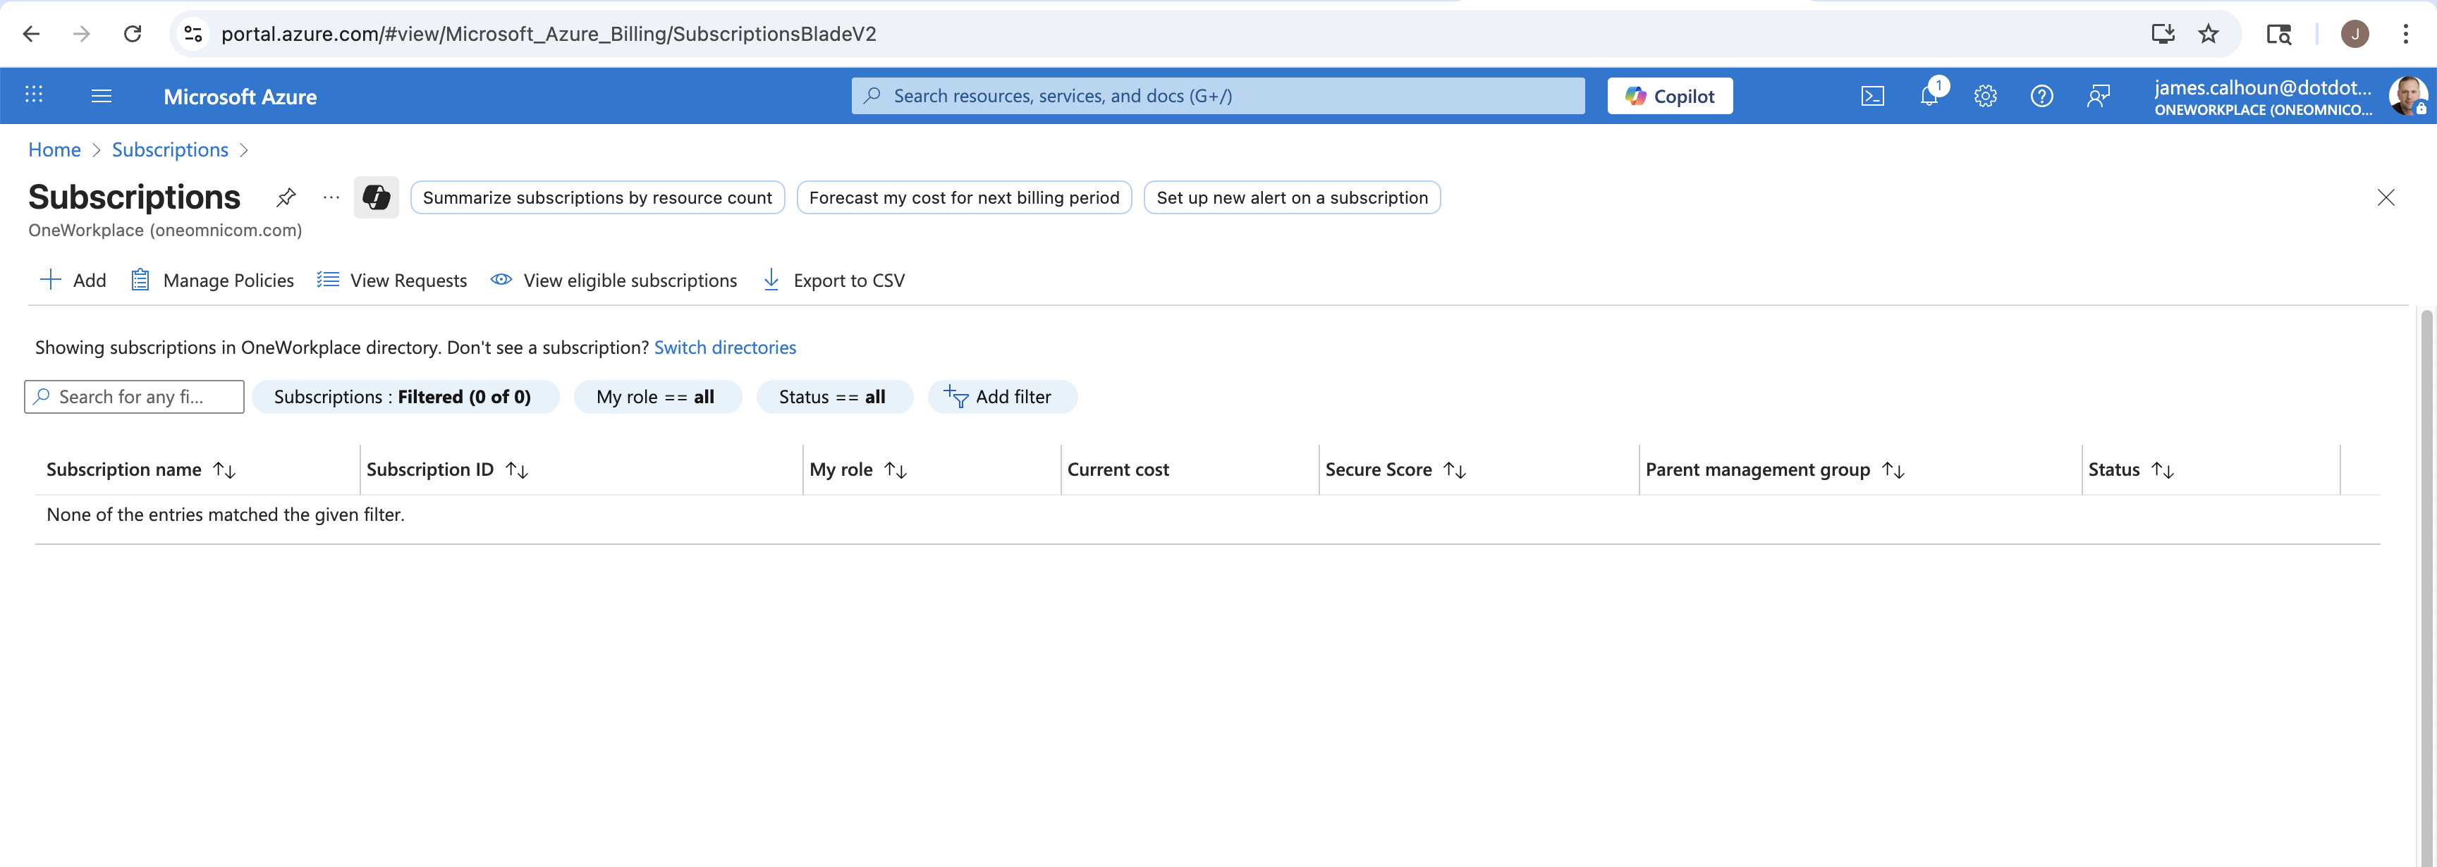Open the notifications bell
Viewport: 2437px width, 867px height.
tap(1929, 97)
